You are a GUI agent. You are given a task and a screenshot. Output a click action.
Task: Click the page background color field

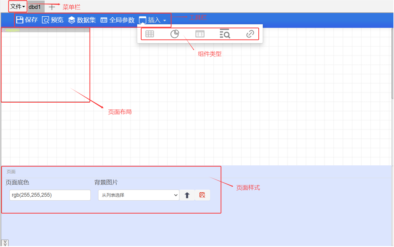tap(50, 195)
